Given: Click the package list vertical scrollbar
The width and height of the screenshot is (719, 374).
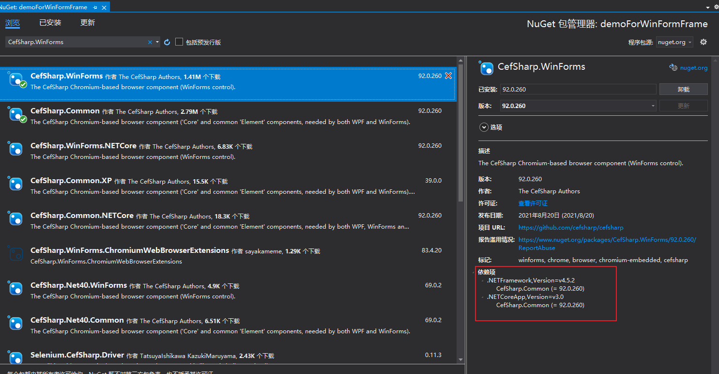Looking at the screenshot, I should click(x=460, y=133).
